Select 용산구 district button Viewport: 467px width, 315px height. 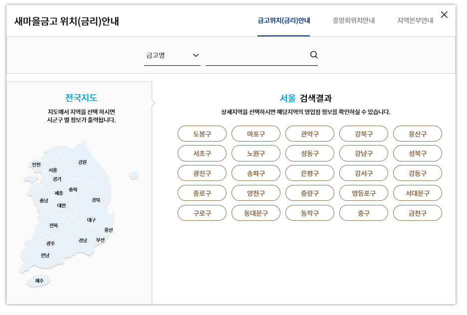[x=418, y=134]
